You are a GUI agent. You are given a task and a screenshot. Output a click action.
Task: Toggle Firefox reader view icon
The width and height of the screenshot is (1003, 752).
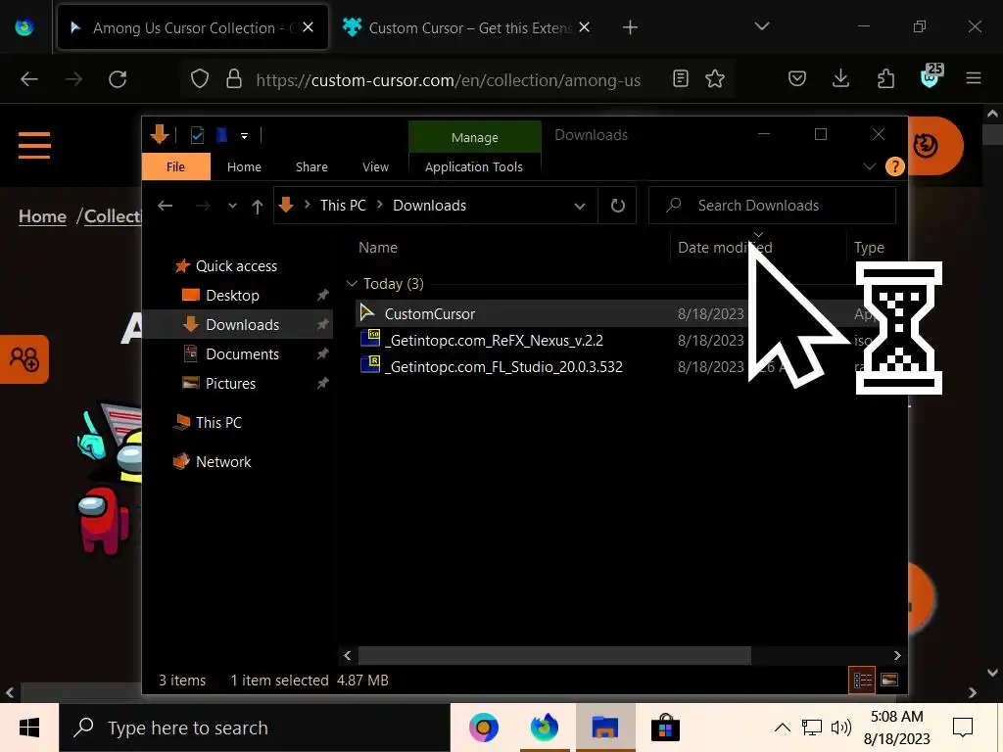tap(681, 78)
